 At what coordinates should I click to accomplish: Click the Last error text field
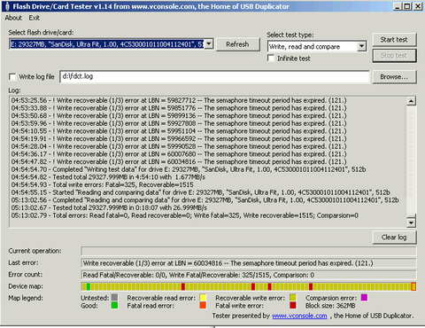click(x=249, y=263)
